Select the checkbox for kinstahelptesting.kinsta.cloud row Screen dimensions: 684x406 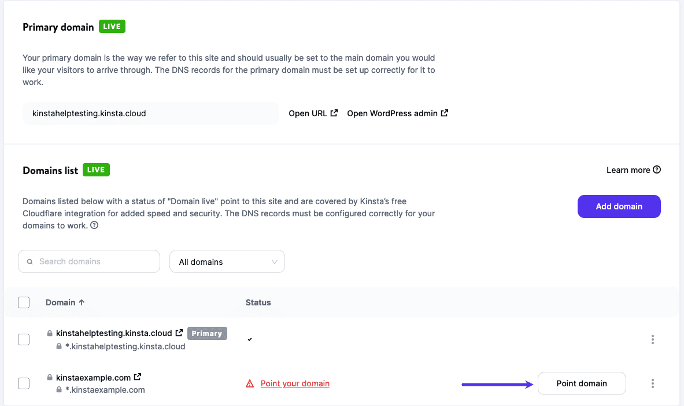coord(24,339)
